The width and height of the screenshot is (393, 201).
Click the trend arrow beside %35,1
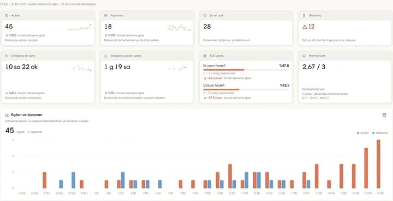[106, 93]
